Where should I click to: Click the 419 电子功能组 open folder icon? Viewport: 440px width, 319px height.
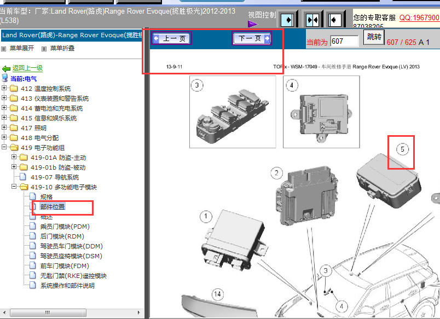[x=14, y=148]
